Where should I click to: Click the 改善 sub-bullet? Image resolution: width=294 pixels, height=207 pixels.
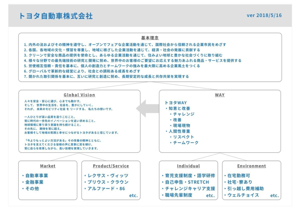click(176, 120)
